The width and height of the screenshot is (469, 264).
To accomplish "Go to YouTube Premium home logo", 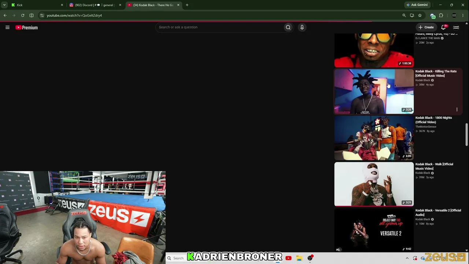I will point(27,27).
